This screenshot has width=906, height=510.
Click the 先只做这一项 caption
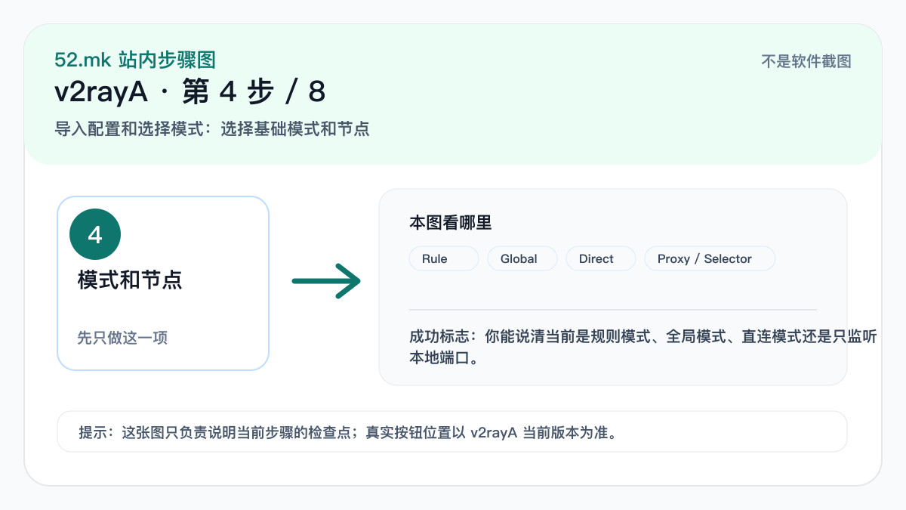pos(122,338)
